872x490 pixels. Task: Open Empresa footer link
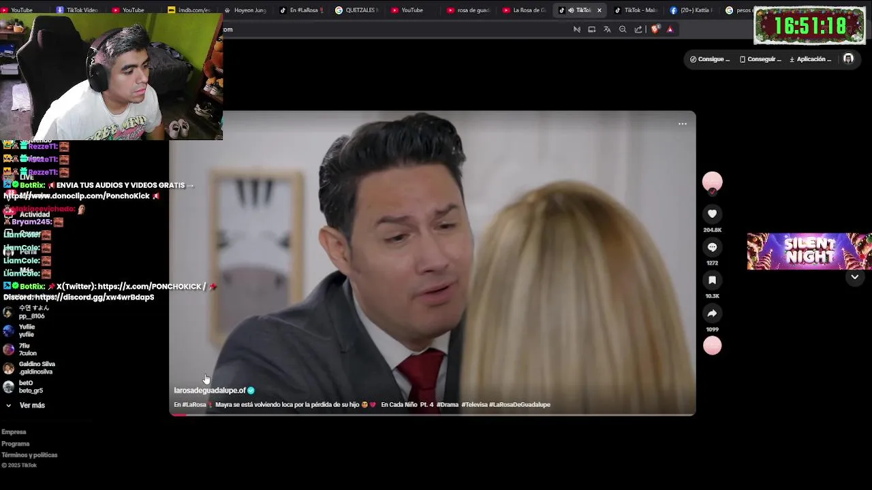coord(14,432)
